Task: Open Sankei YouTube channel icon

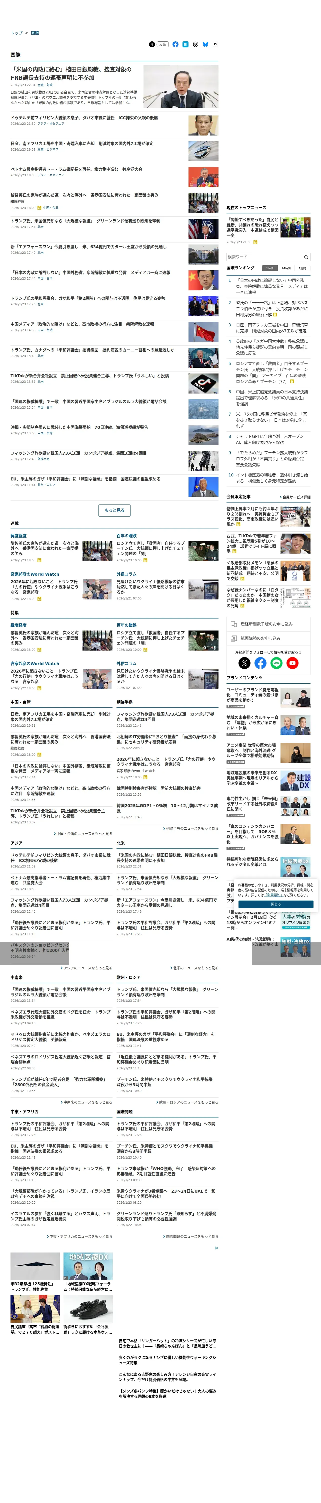Action: 292,663
